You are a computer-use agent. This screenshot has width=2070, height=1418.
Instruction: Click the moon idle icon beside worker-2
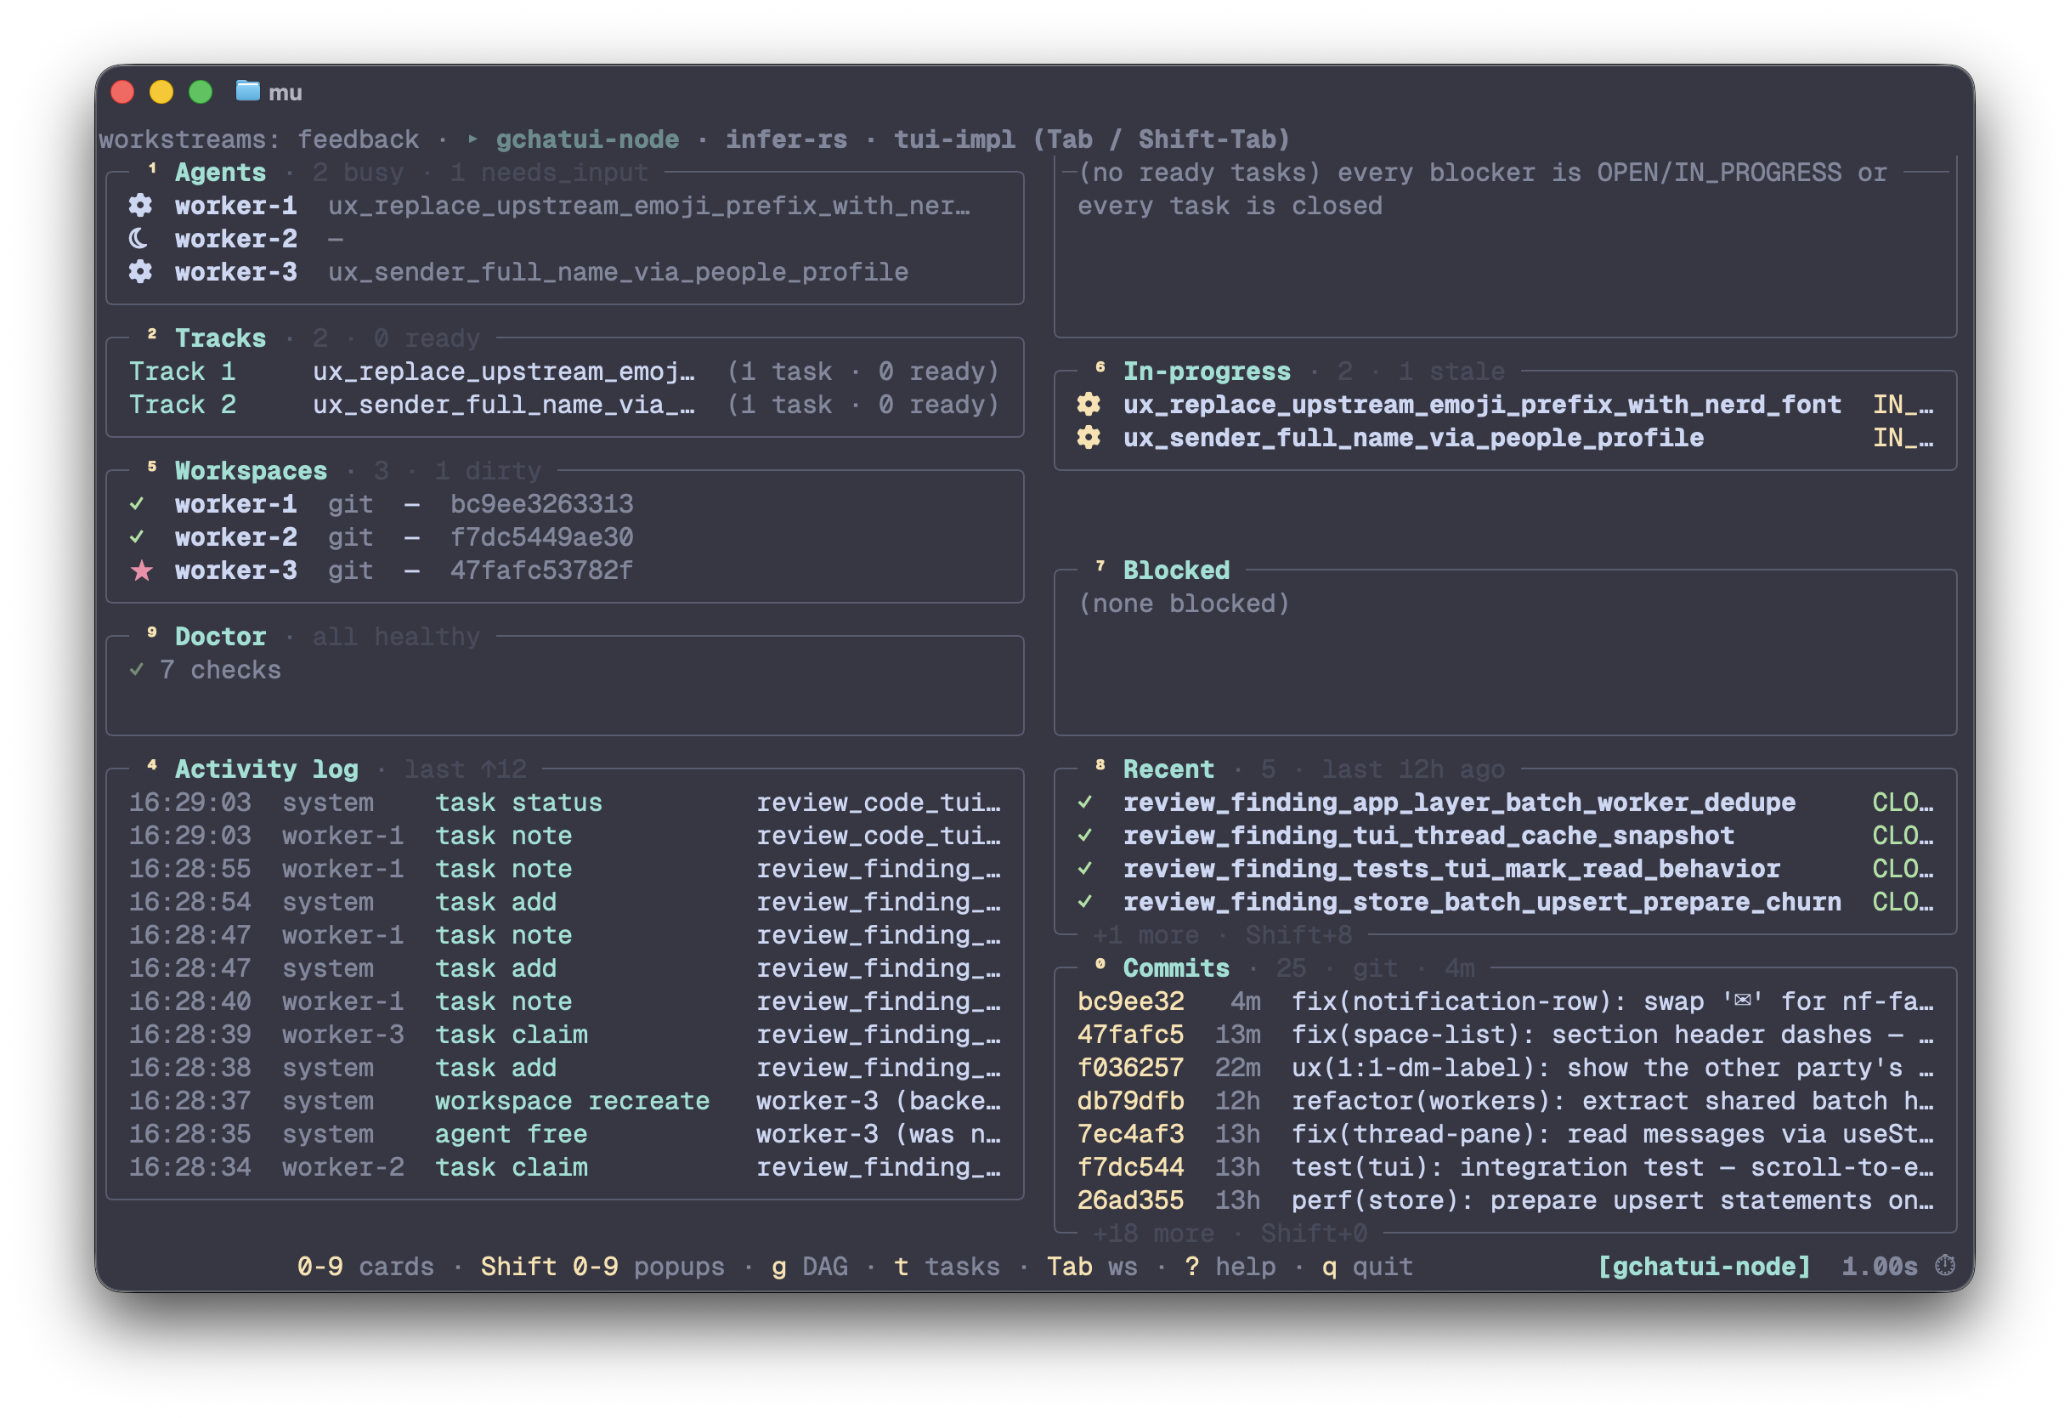138,239
